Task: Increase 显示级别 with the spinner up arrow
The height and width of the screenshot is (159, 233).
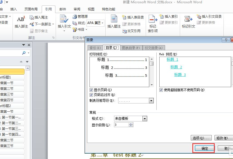Action: click(x=131, y=124)
